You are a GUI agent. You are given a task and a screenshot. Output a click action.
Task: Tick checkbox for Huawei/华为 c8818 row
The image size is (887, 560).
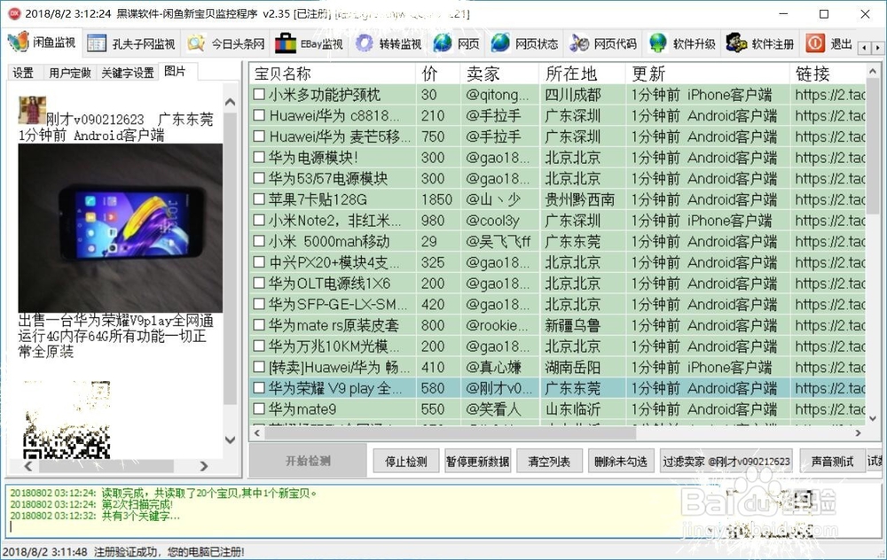click(x=259, y=115)
